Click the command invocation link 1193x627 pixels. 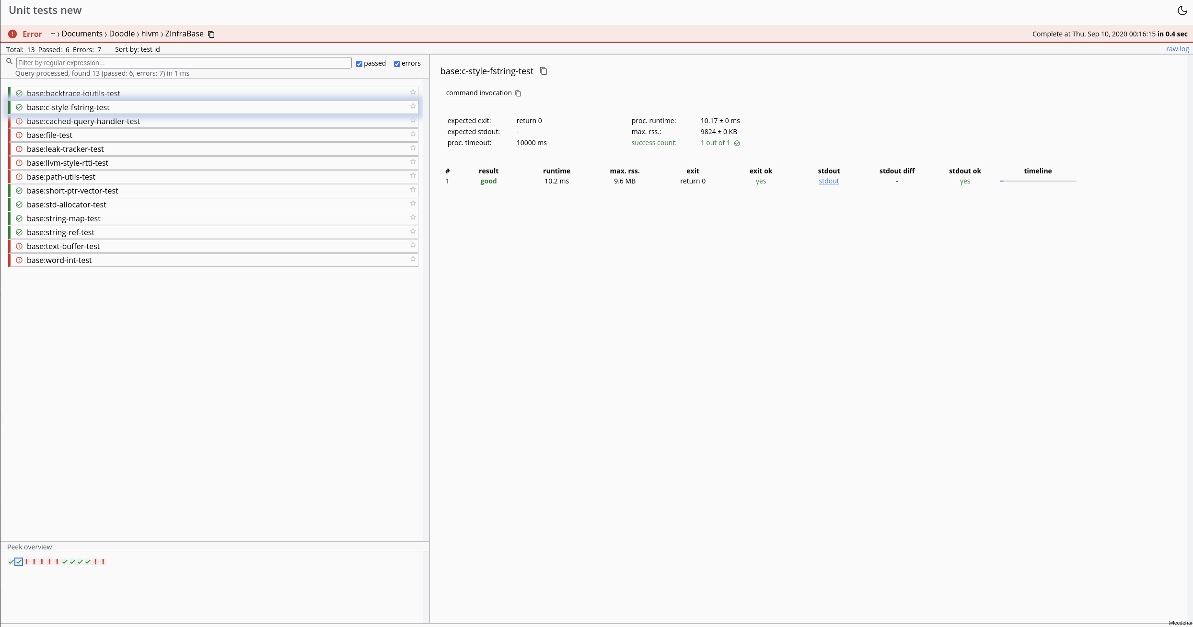tap(479, 93)
